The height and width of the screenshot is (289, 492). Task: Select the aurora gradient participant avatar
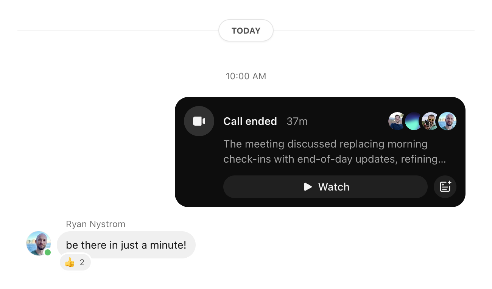[413, 121]
